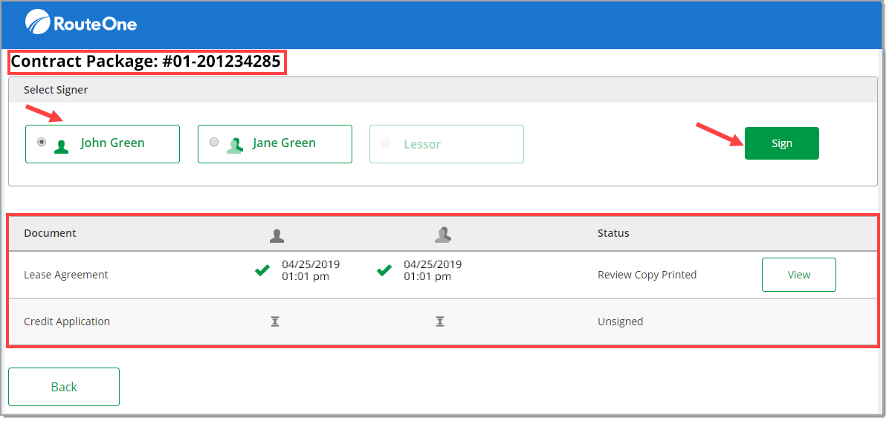Viewport: 889px width, 421px height.
Task: Click first hourglass icon in Credit Application row
Action: [x=275, y=322]
